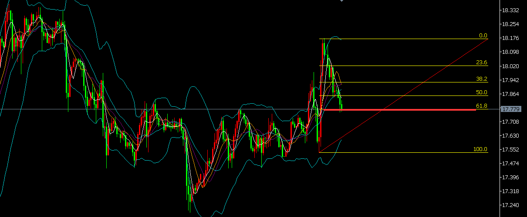
Task: Click the 17.318 price axis label
Action: pyautogui.click(x=510, y=191)
